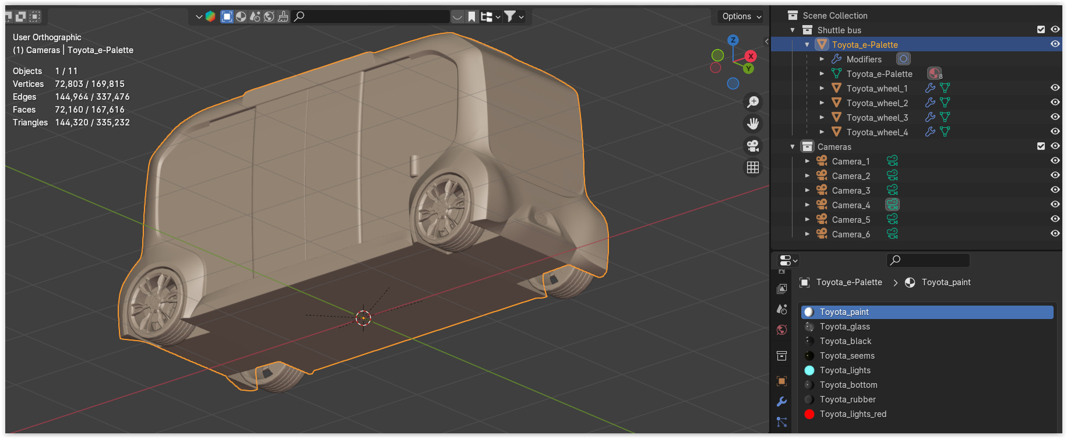Open the View Layer properties tab (stacked images icon)
The height and width of the screenshot is (438, 1067).
click(x=782, y=289)
